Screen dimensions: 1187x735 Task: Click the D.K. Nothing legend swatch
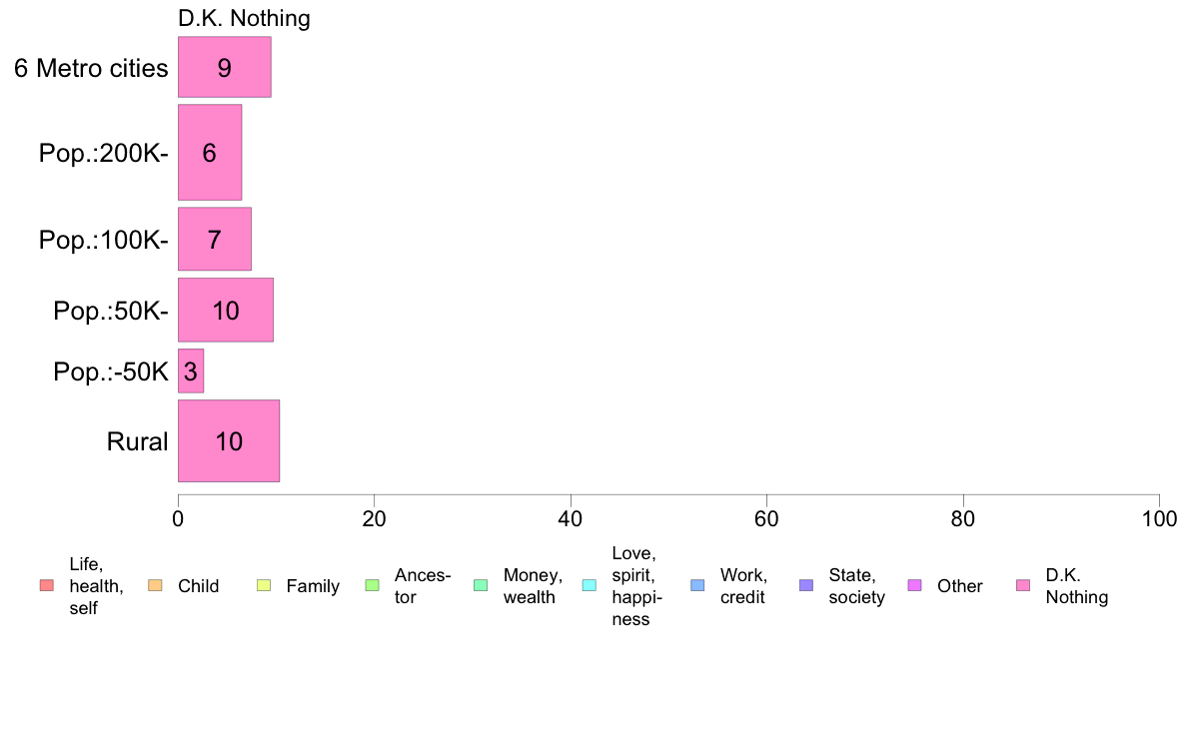point(1023,585)
